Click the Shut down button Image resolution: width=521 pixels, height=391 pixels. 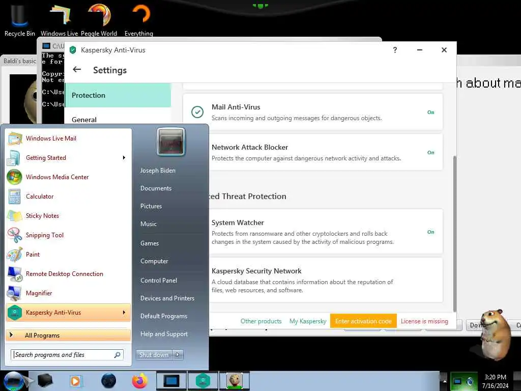click(x=154, y=355)
